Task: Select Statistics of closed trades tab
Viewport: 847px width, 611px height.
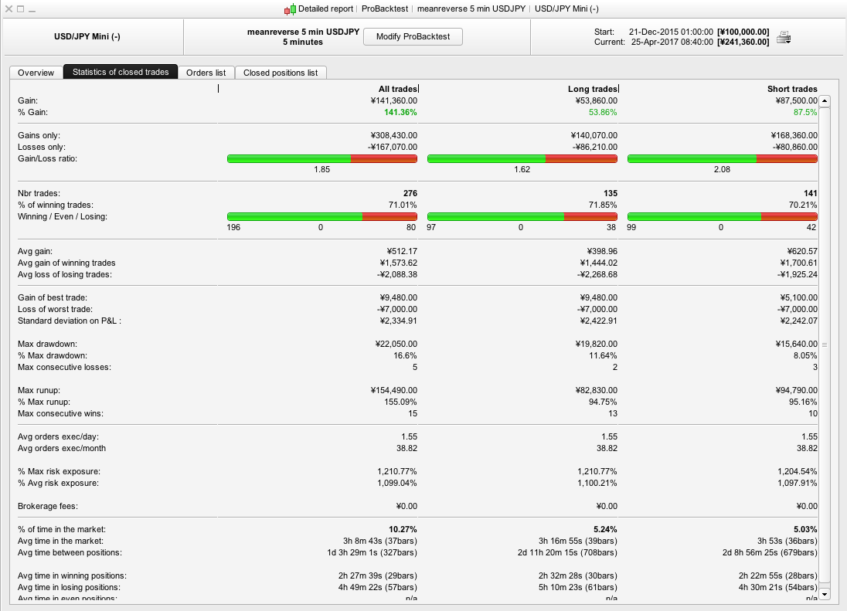Action: [121, 72]
